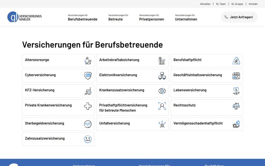Click the Geschäftsinhaltsversicherung shop icon

tap(236, 76)
